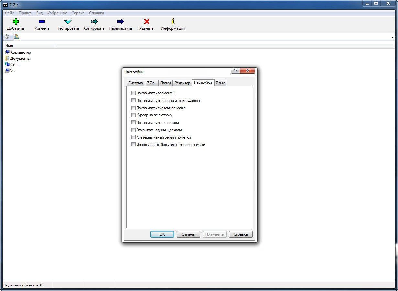Click the red X Удалить icon
The width and height of the screenshot is (398, 291).
[147, 22]
